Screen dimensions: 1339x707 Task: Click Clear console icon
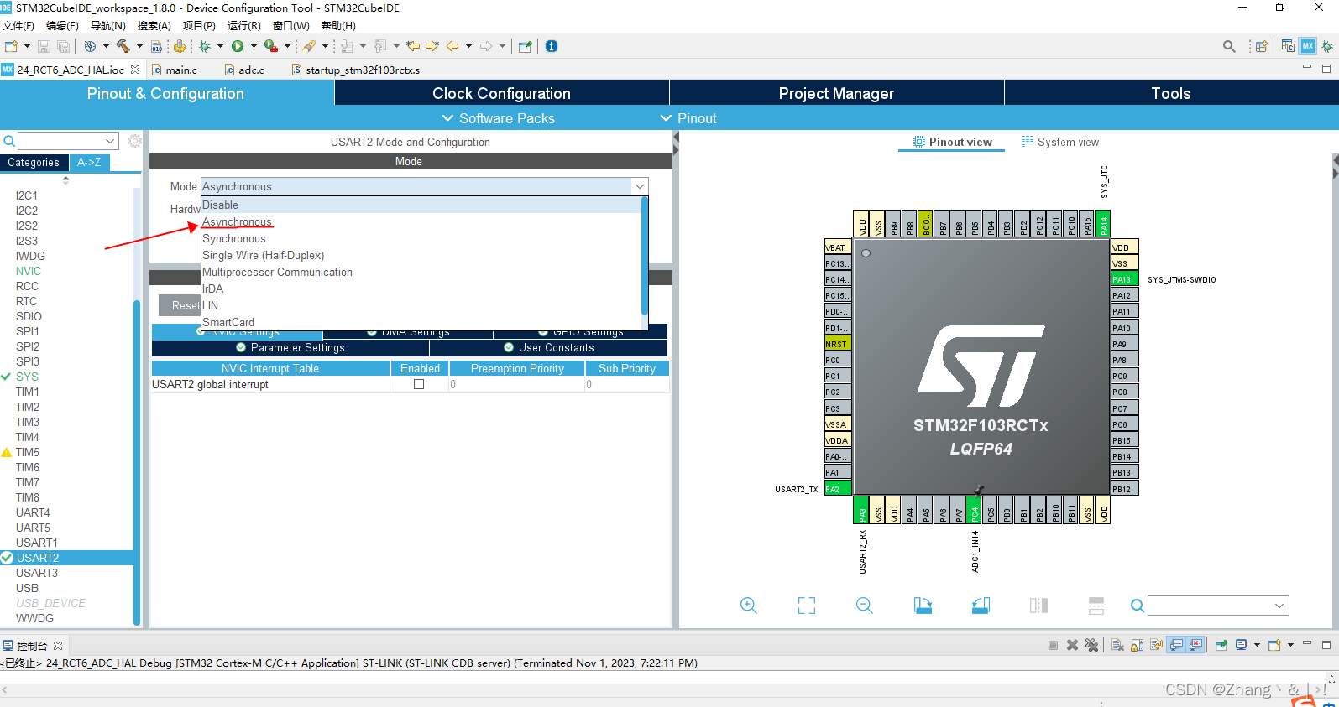coord(1117,645)
